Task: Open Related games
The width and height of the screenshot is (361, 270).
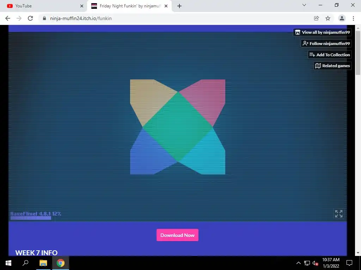Action: (x=332, y=66)
